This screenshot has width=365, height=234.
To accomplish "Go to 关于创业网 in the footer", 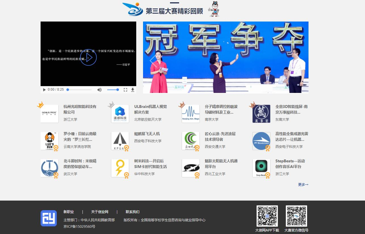I will (x=100, y=212).
